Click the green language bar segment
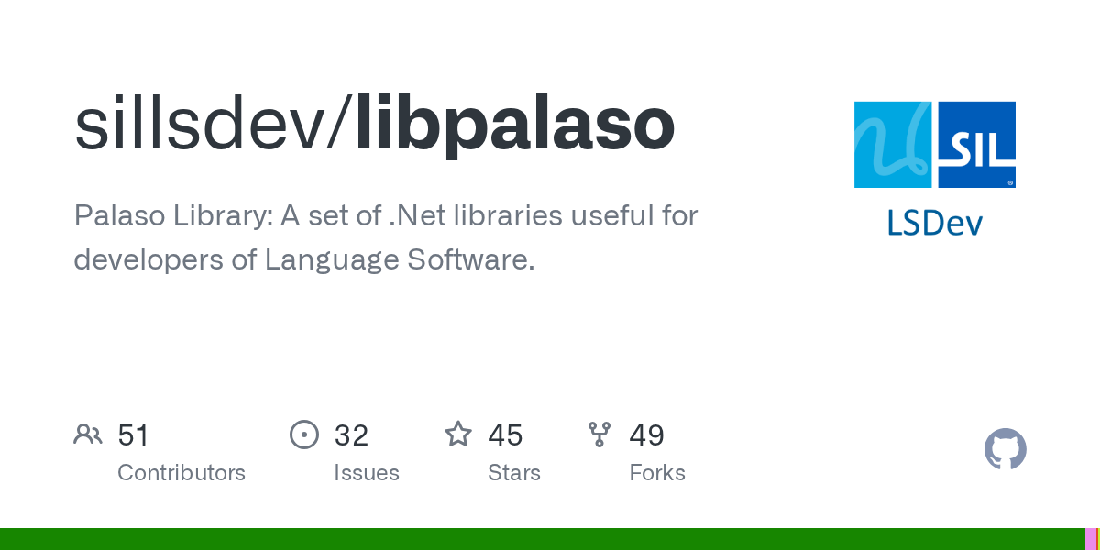This screenshot has width=1100, height=550. (541, 539)
